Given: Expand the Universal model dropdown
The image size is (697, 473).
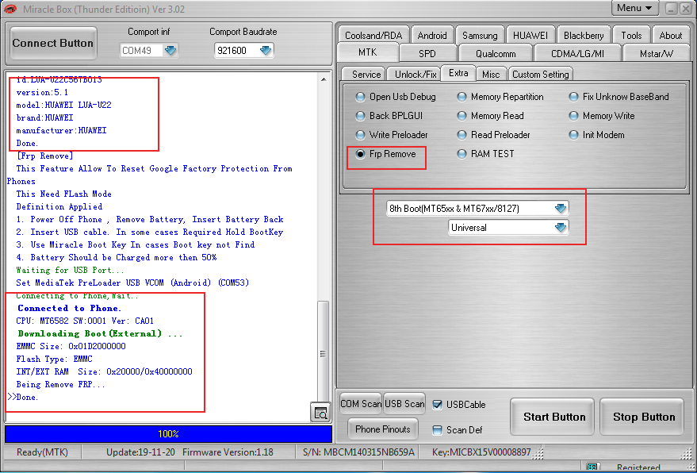Looking at the screenshot, I should pos(560,228).
